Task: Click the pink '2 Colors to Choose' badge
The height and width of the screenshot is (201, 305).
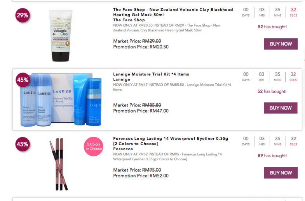Action: (x=94, y=146)
